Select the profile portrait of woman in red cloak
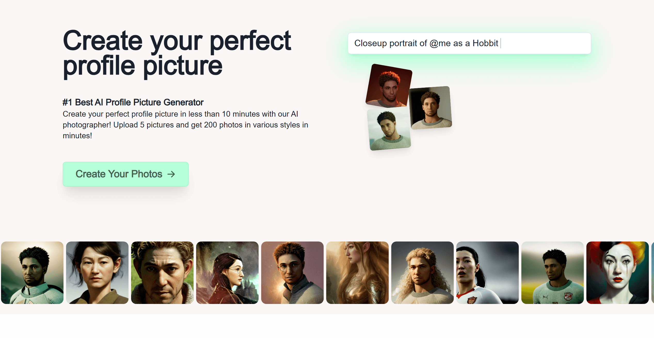 pos(227,273)
